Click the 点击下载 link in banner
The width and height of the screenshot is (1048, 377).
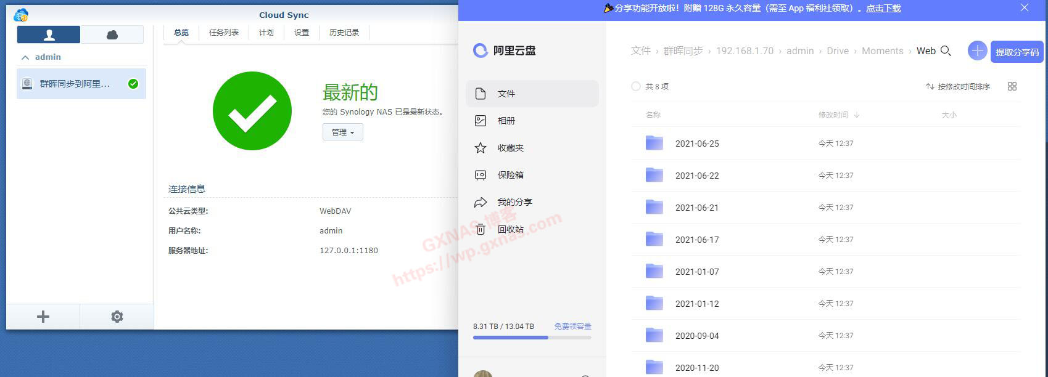(883, 8)
